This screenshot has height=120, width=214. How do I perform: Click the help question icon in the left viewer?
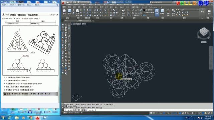coord(57,5)
